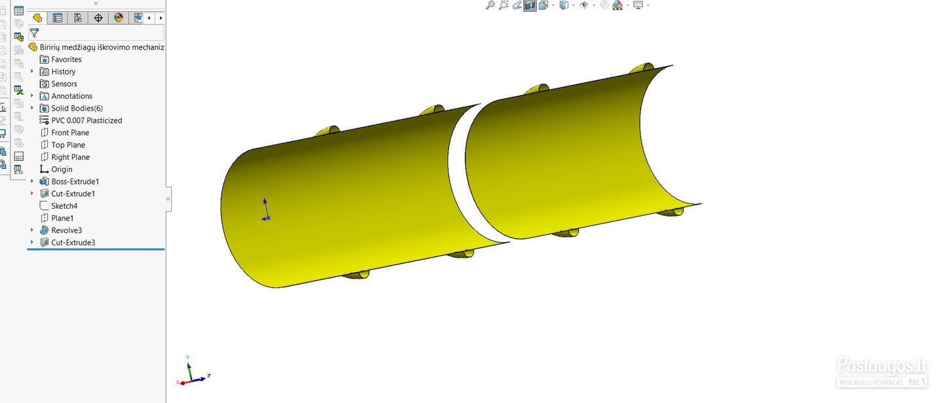
Task: Select PVC 0.007 Plasticized material
Action: click(87, 120)
